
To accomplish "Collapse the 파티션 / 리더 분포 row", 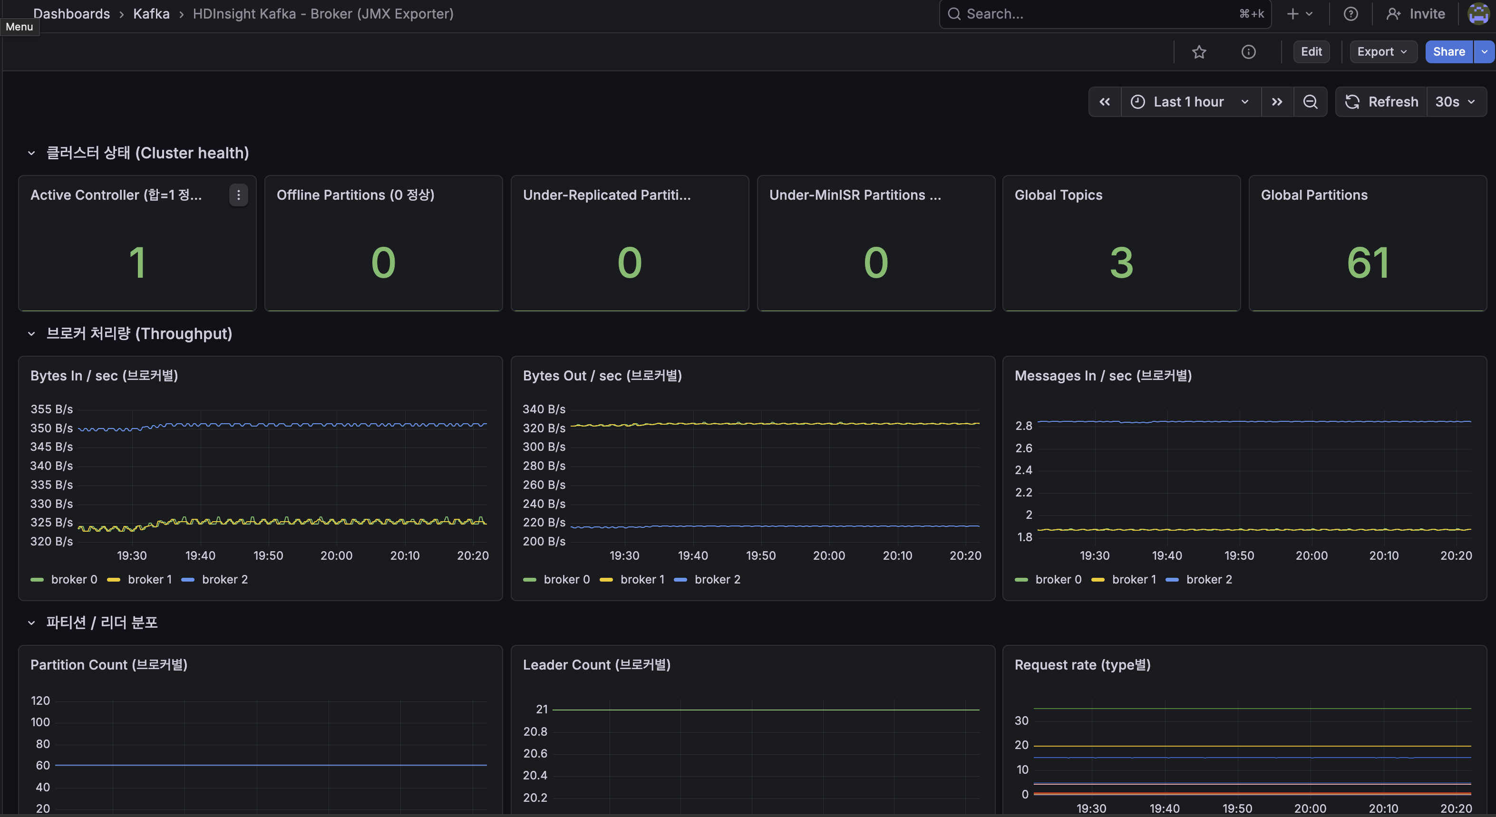I will (31, 623).
